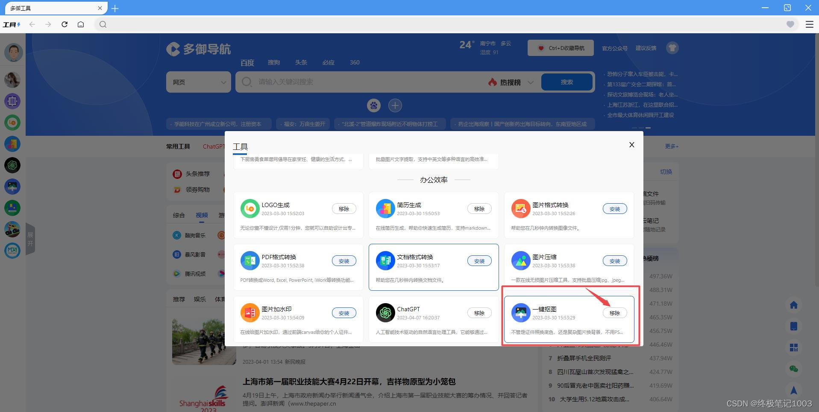Open the purple scan tool sidebar icon
The image size is (819, 412).
tap(12, 101)
